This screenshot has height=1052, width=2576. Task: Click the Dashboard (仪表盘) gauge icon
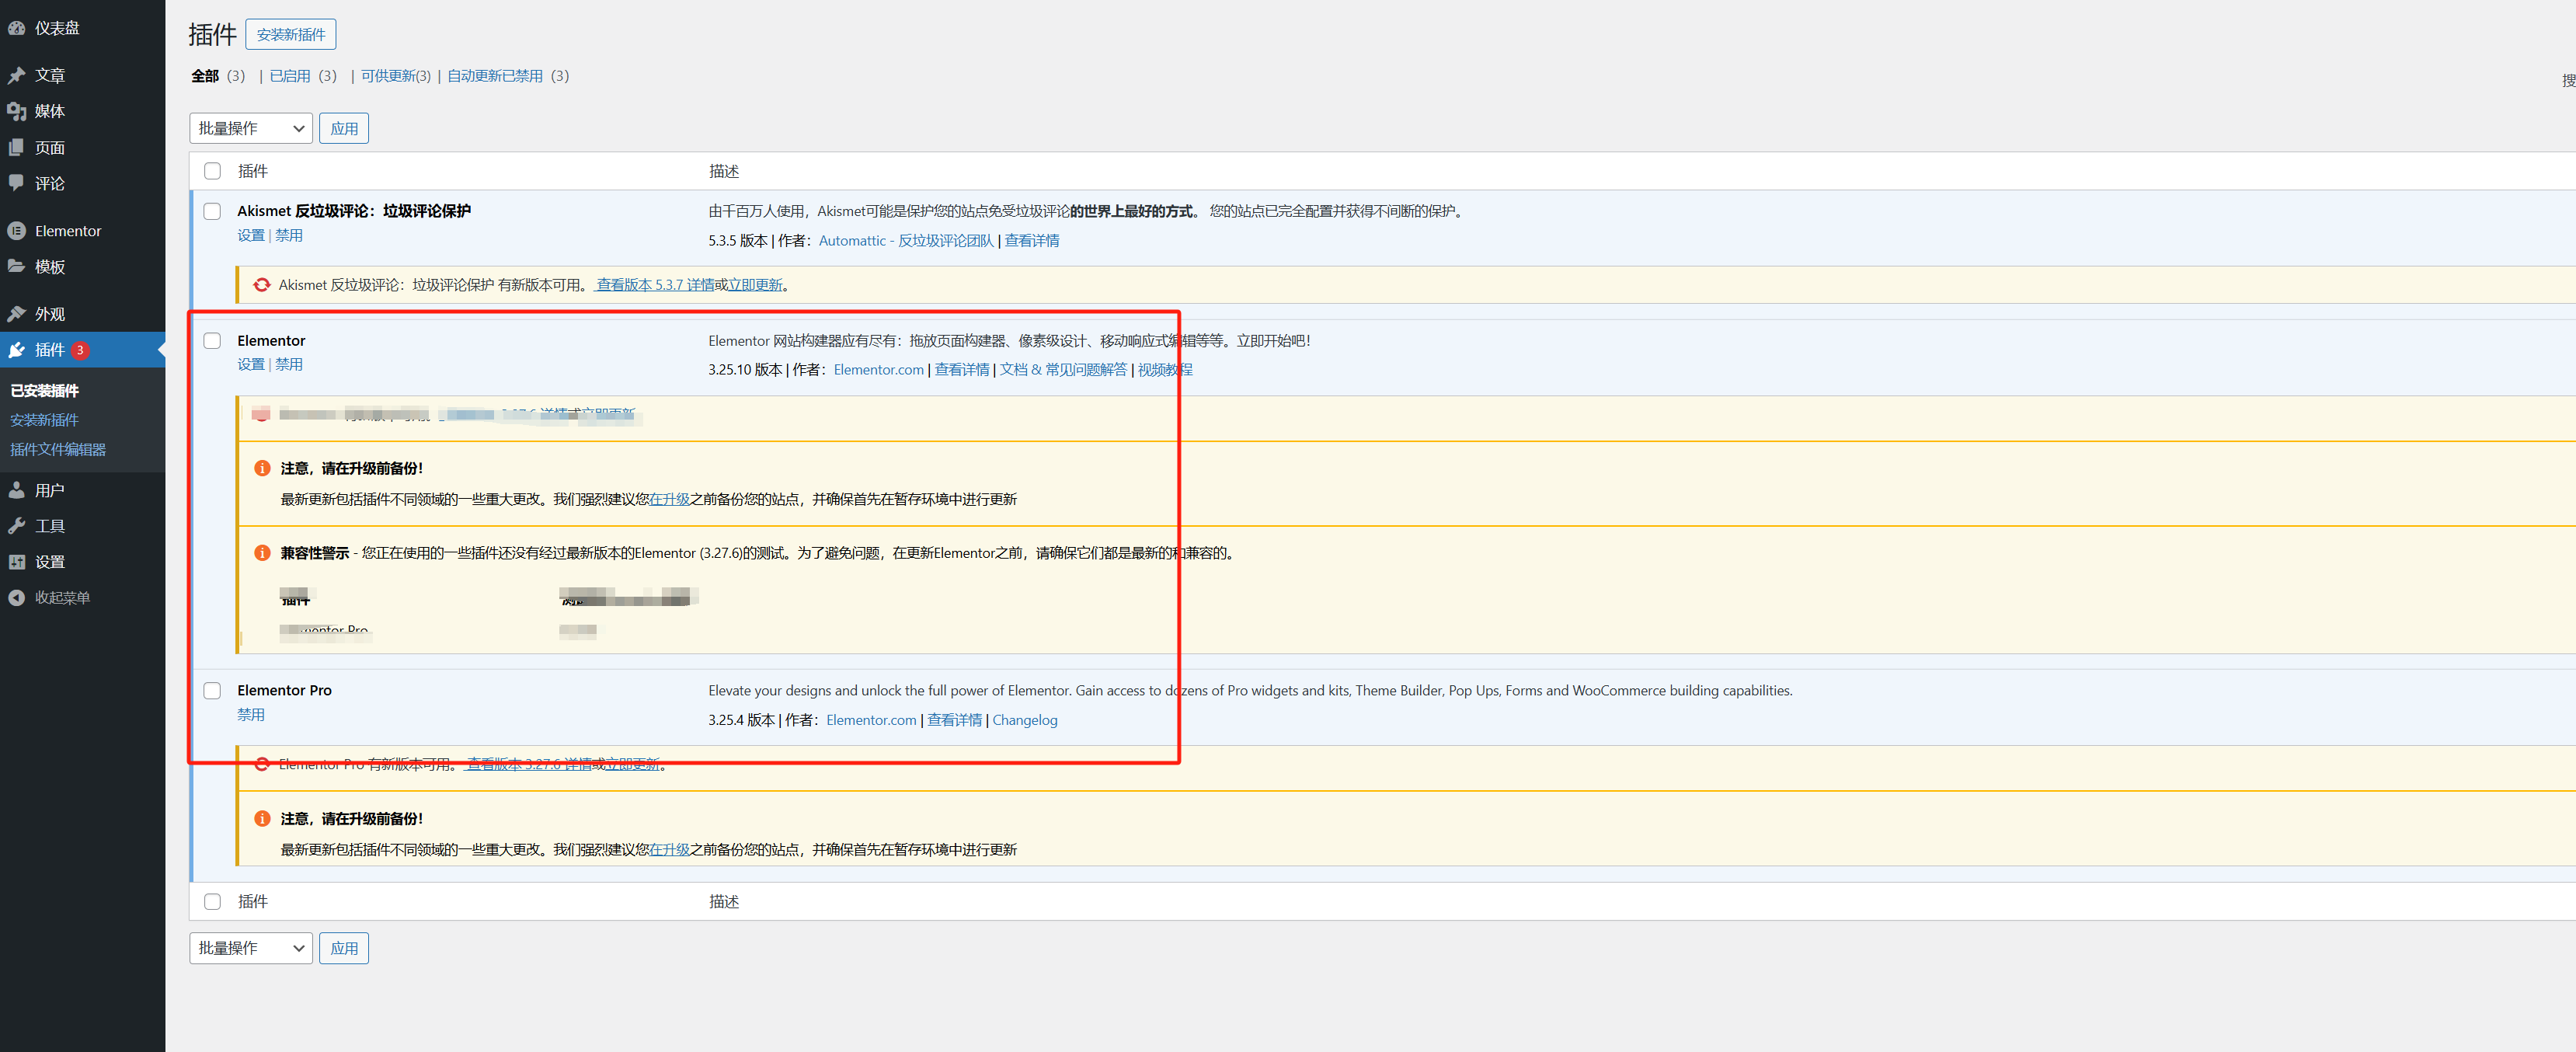click(16, 28)
